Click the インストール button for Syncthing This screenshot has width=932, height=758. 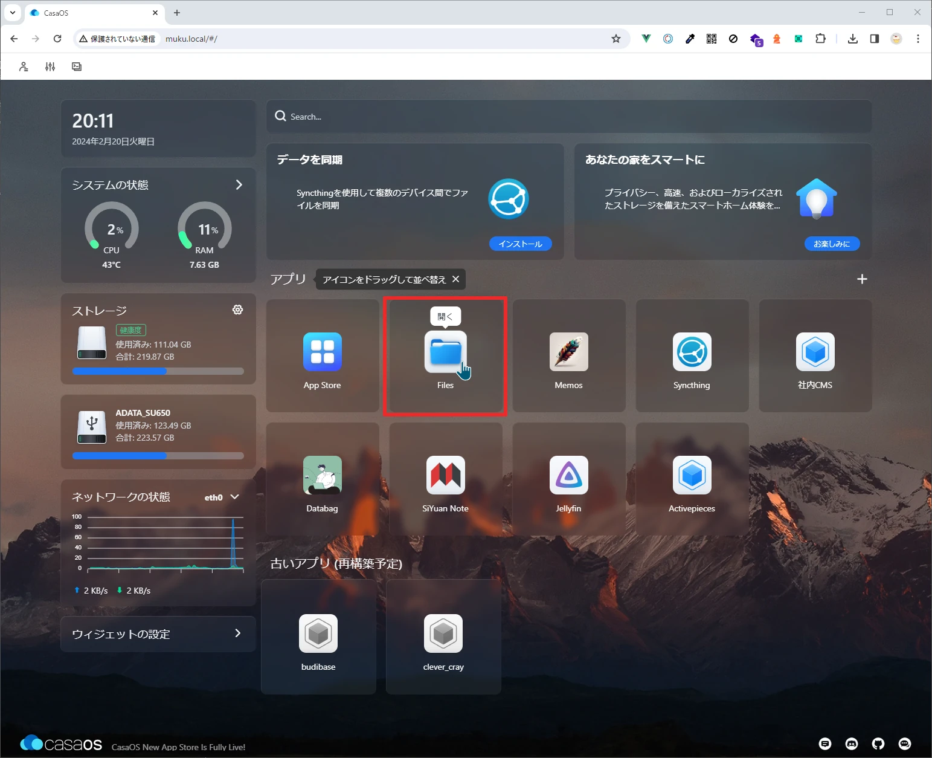(521, 244)
